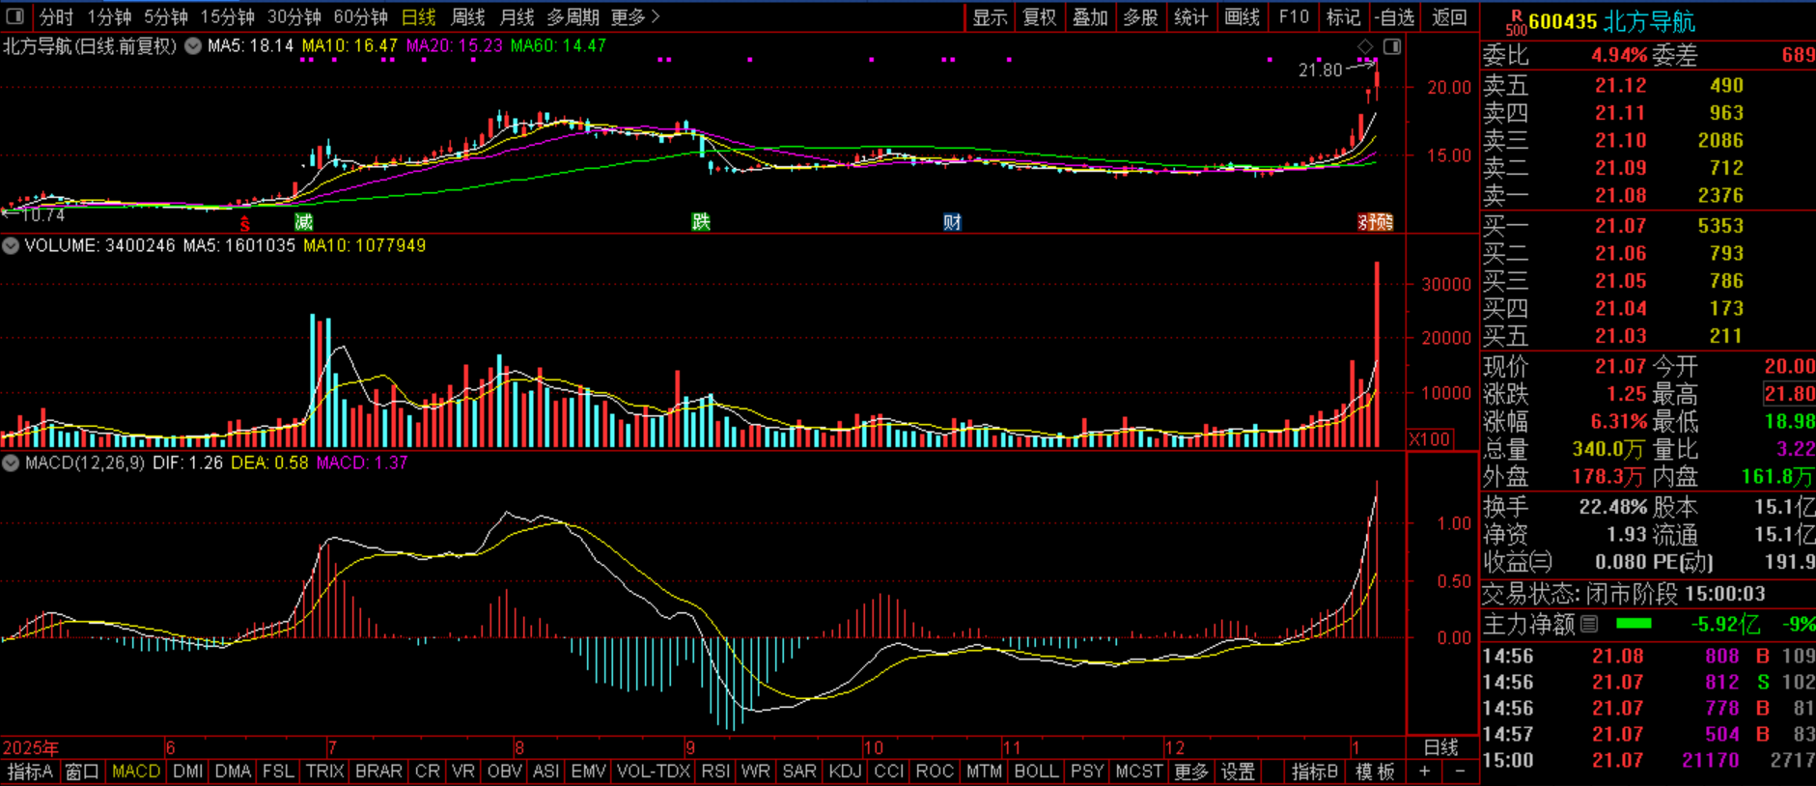This screenshot has height=786, width=1816.
Task: Click the 叠加 overlay button
Action: 1090,16
